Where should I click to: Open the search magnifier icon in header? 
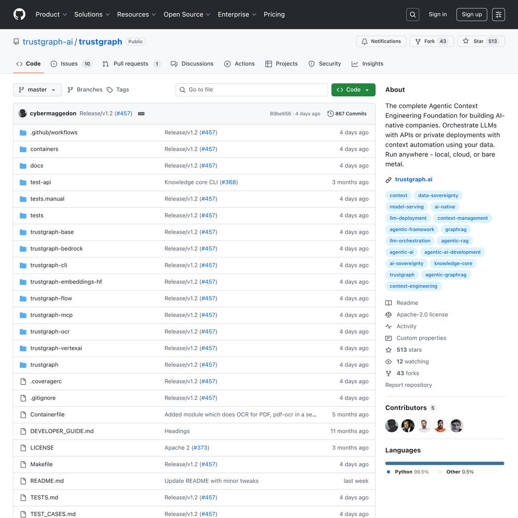[413, 15]
